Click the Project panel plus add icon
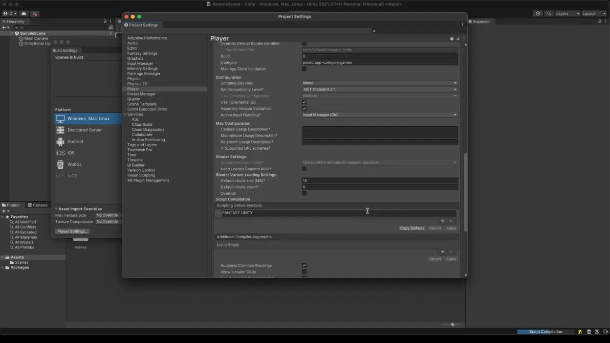The height and width of the screenshot is (343, 610). click(5, 211)
